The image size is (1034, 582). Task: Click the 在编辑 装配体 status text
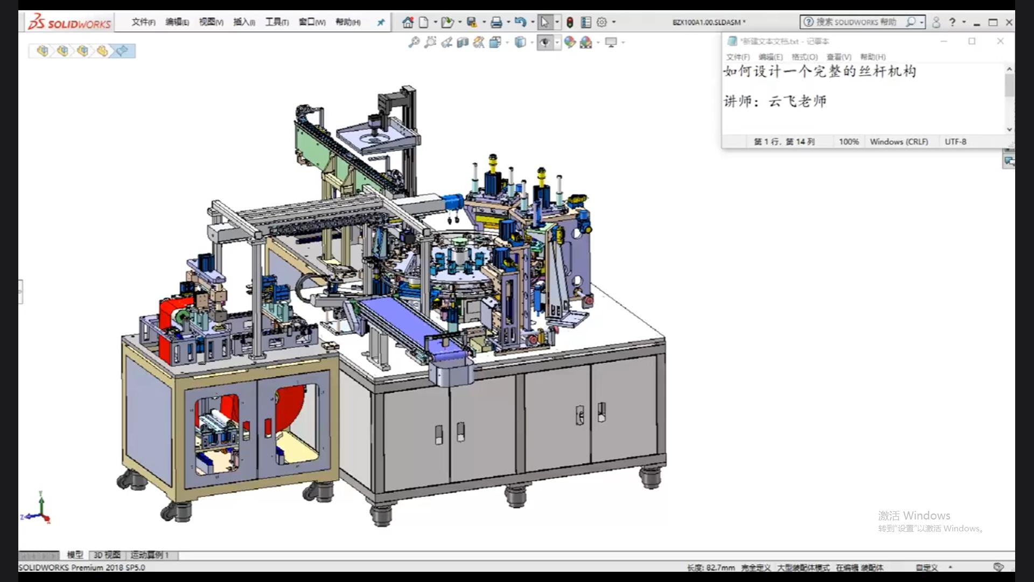pos(860,567)
